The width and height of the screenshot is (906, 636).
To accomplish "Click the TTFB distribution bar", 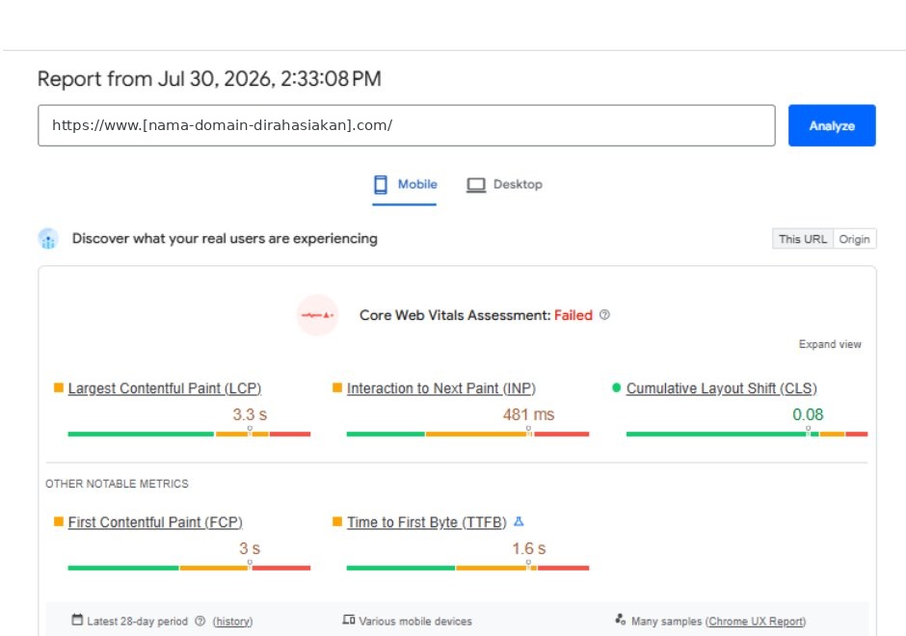I will [467, 568].
